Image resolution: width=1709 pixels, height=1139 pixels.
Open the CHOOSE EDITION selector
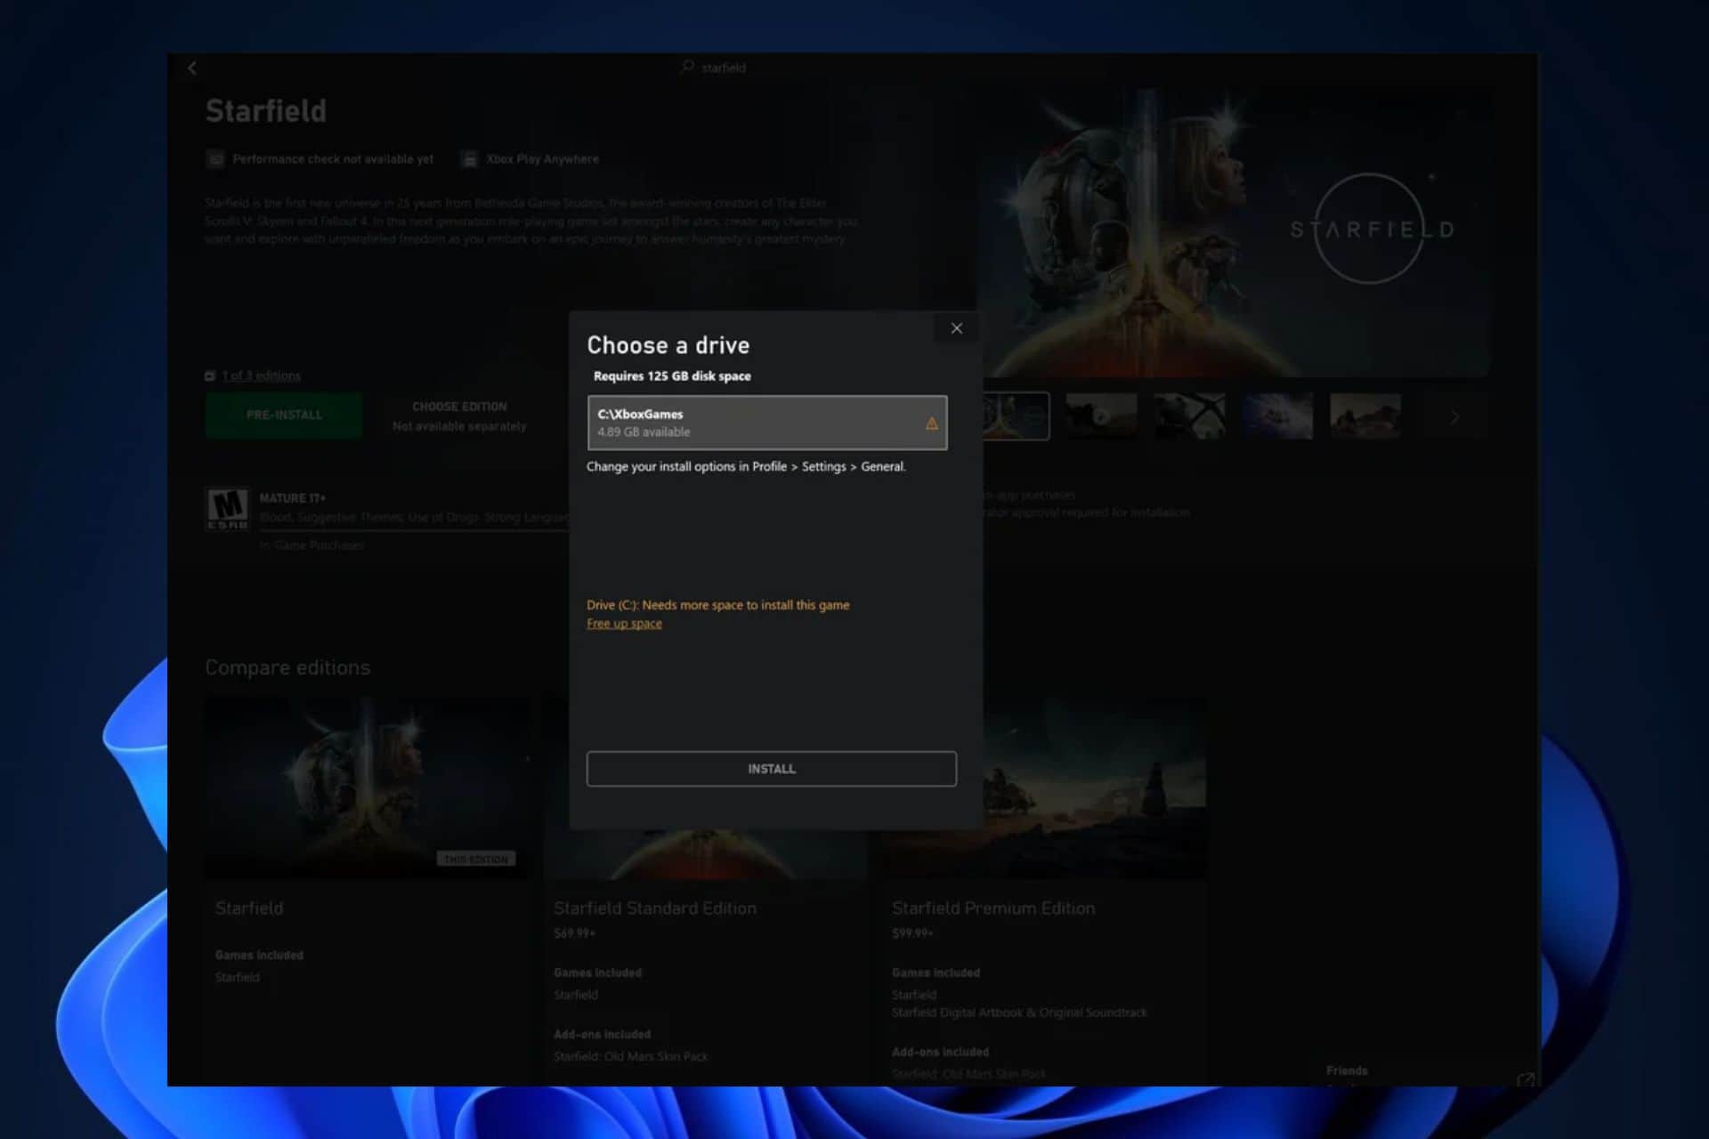pos(459,416)
